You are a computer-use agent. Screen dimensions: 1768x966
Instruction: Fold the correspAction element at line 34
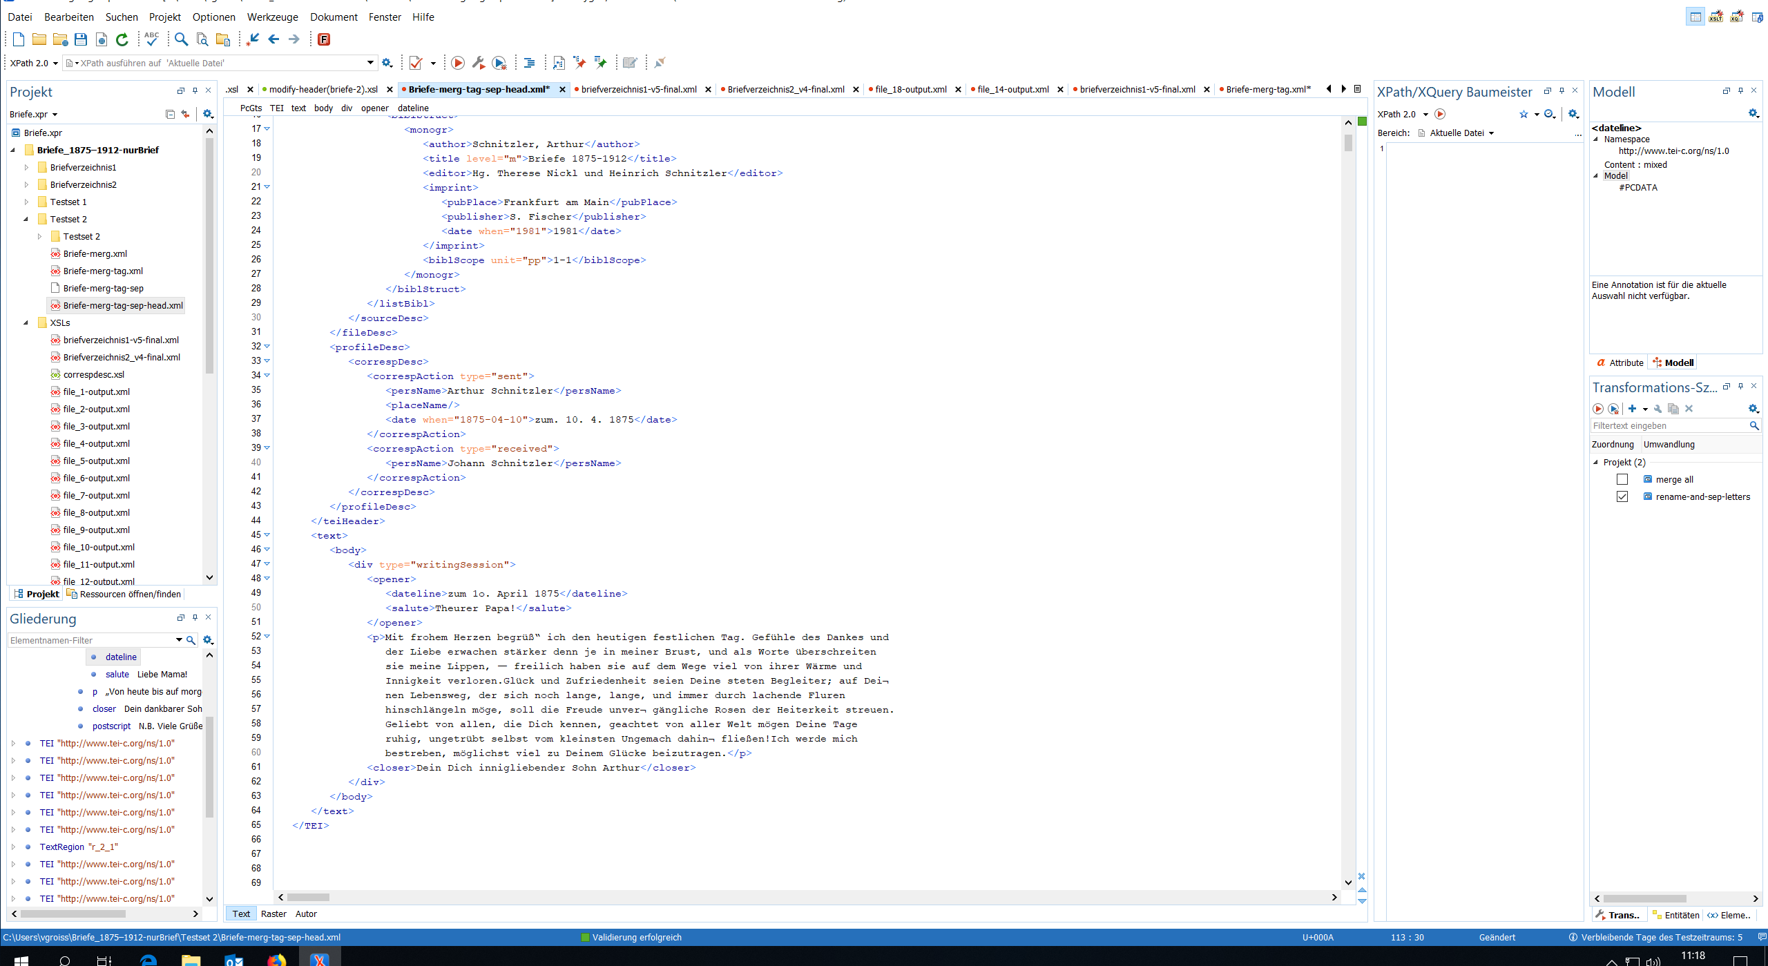[267, 376]
